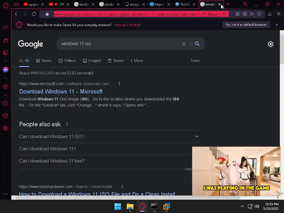This screenshot has height=213, width=284.
Task: Open GX Control speedometer sidebar icon
Action: 6,27
